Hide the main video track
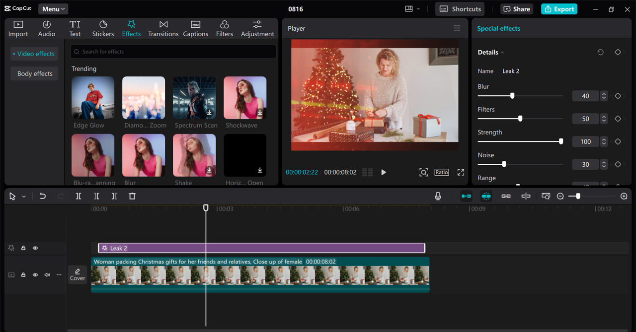636x332 pixels. (35, 274)
